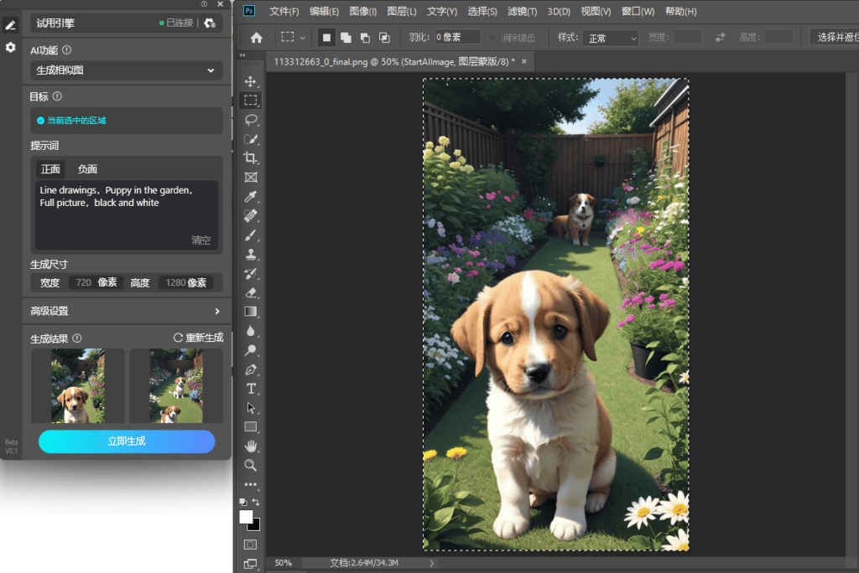The width and height of the screenshot is (859, 573).
Task: Expand the 高级设置 advanced settings section
Action: [x=126, y=311]
